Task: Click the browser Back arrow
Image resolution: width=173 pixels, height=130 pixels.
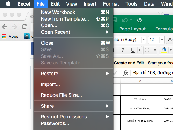Action: click(x=5, y=27)
